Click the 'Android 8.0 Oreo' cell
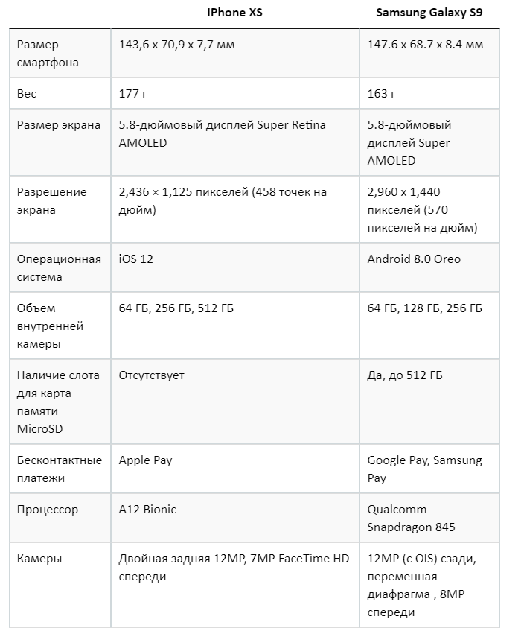Screen dimensions: 521x628 [x=414, y=259]
